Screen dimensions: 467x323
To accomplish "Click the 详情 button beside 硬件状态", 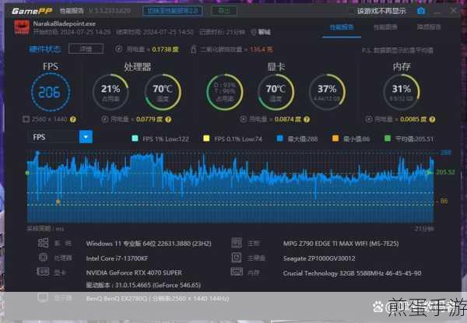I will [x=86, y=49].
